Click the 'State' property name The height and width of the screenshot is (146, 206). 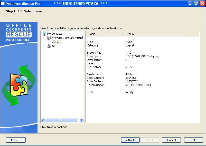pos(90,92)
